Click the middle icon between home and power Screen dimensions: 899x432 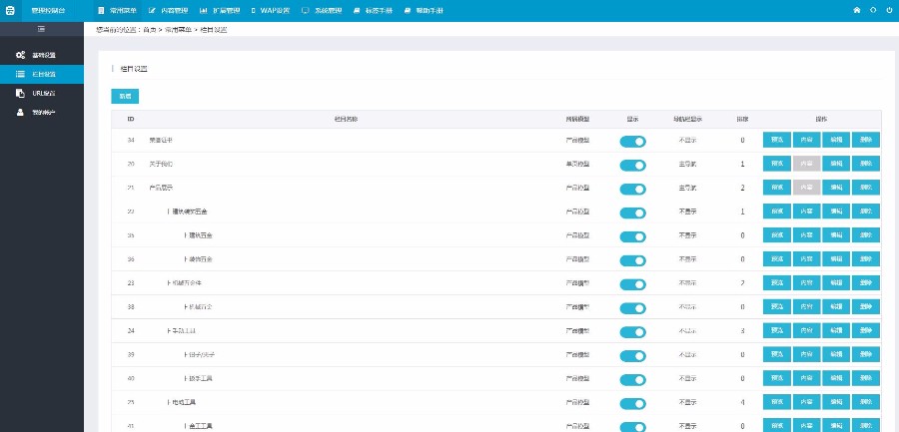click(x=873, y=9)
